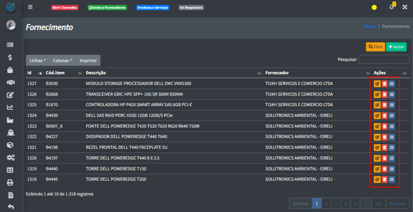The width and height of the screenshot is (413, 212).
Task: Enter fullscreen with the expand arrows icon
Action: click(x=405, y=7)
